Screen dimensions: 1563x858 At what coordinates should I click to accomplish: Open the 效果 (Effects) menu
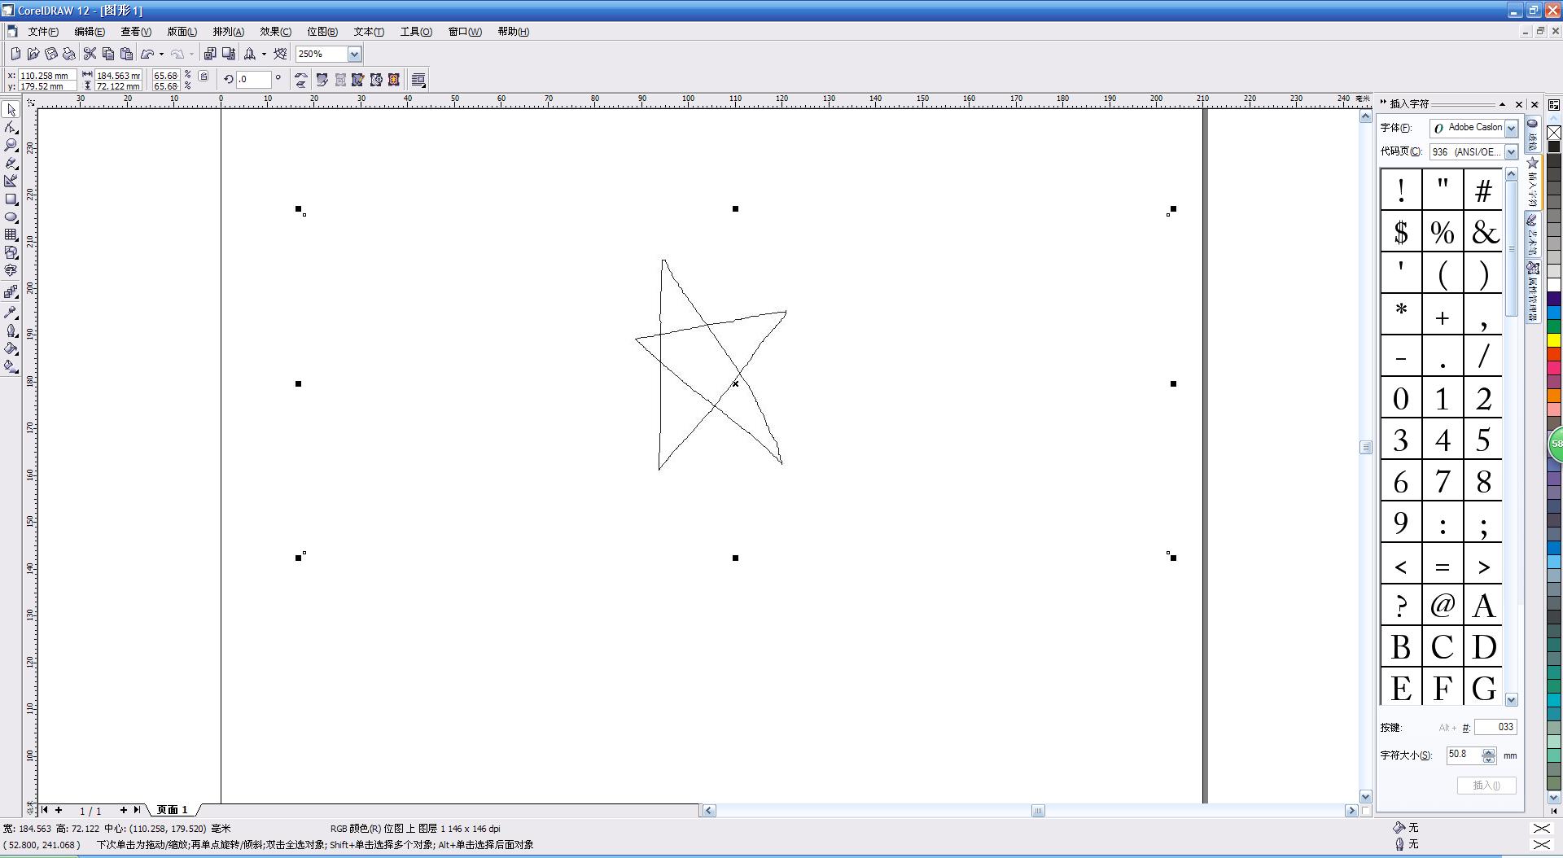point(275,32)
